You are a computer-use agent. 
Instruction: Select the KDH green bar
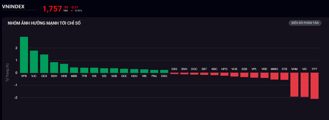coord(54,68)
